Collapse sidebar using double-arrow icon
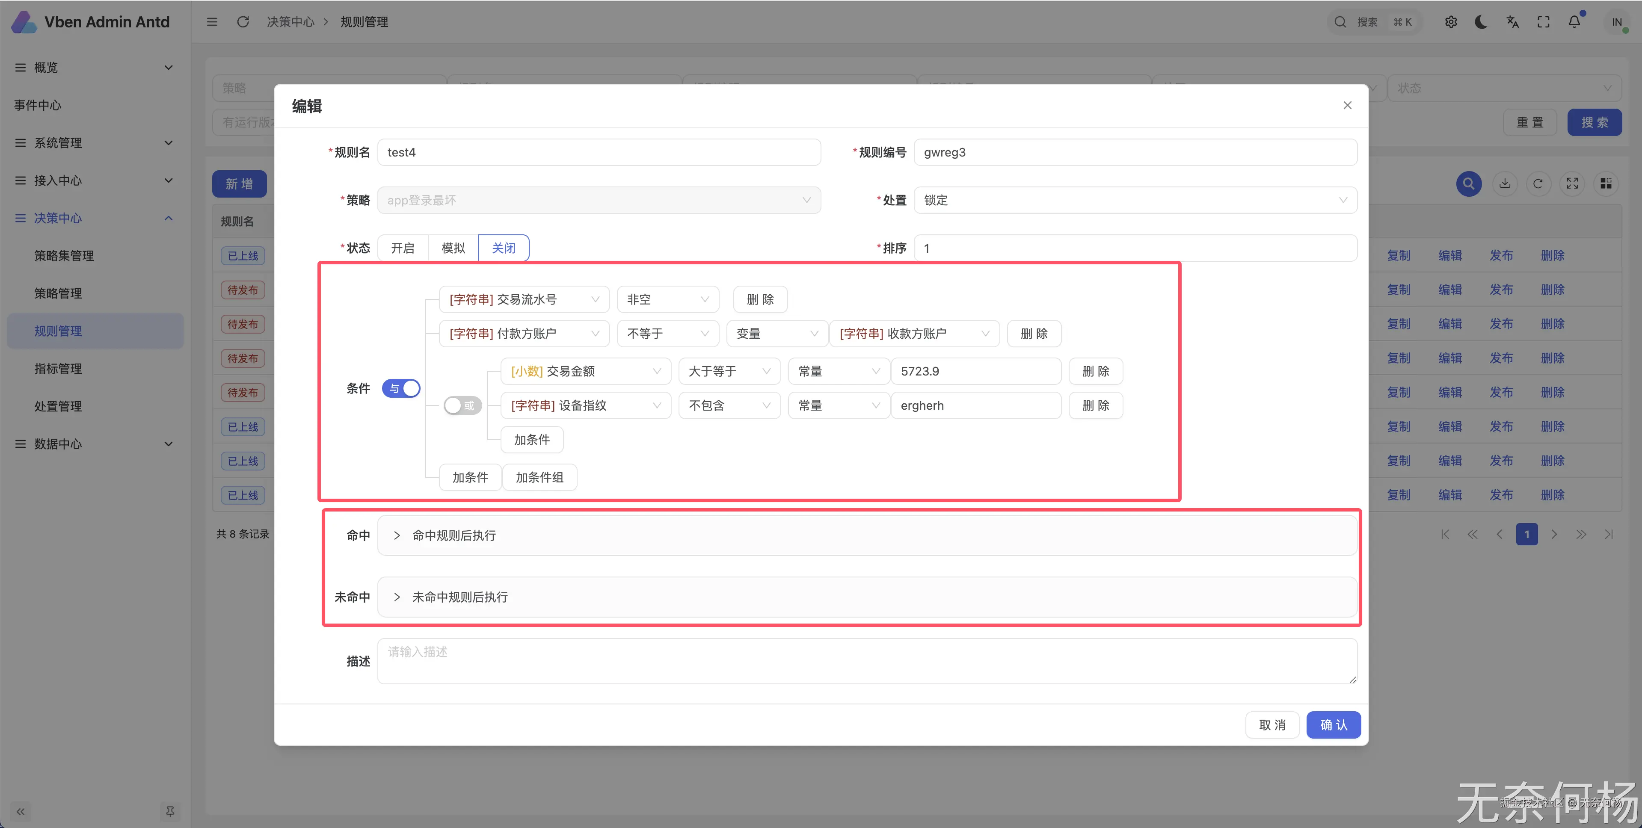This screenshot has height=828, width=1642. pyautogui.click(x=21, y=811)
